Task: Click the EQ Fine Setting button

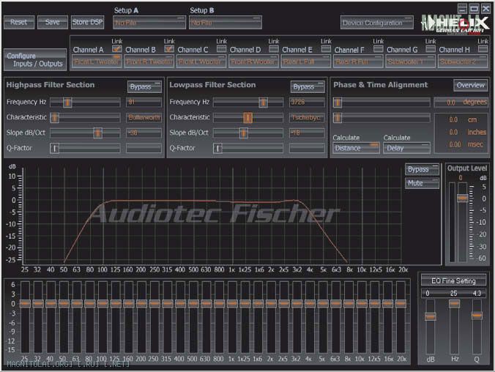Action: click(x=453, y=280)
